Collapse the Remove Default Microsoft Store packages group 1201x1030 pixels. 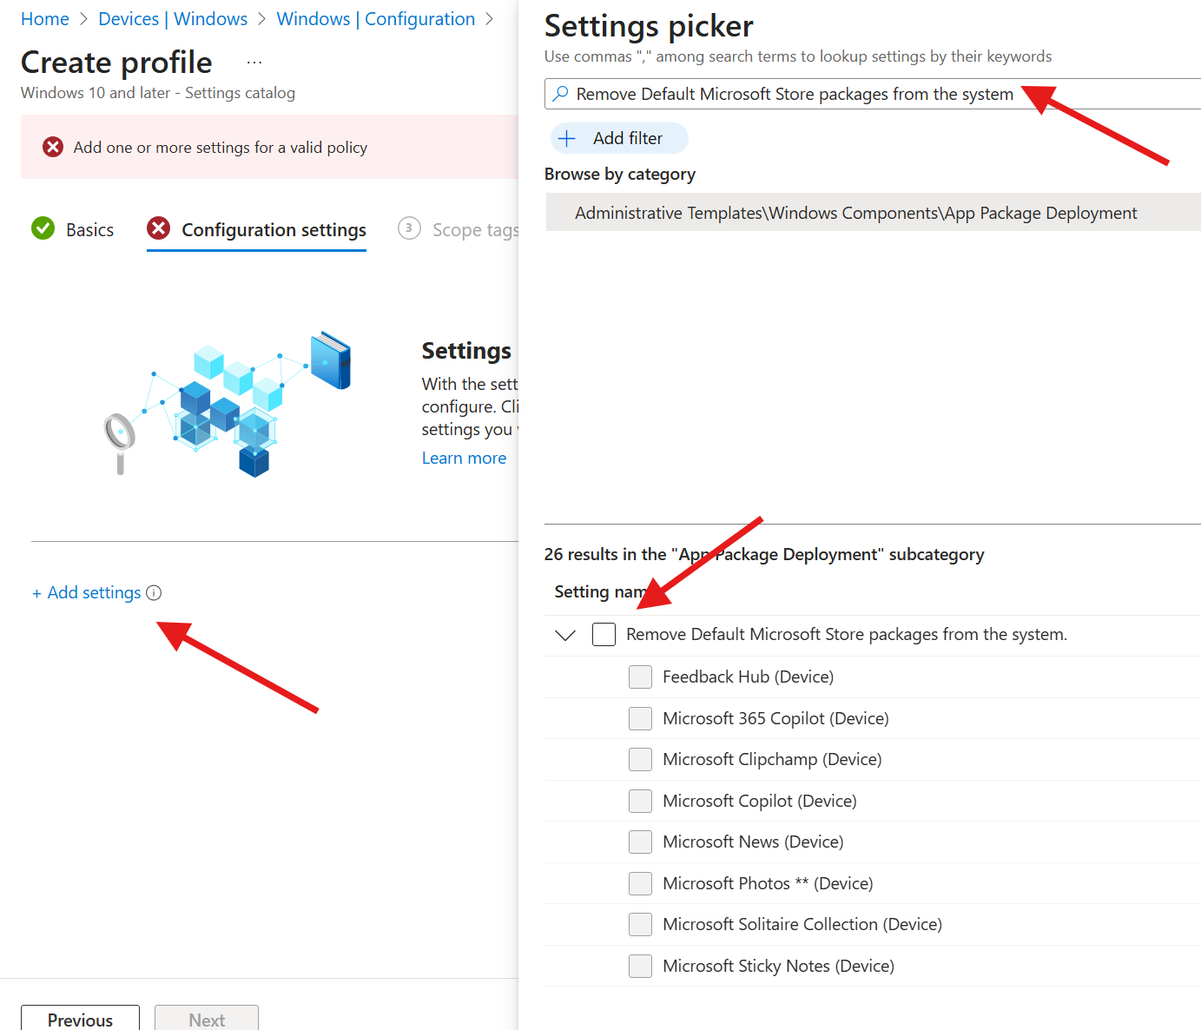565,634
